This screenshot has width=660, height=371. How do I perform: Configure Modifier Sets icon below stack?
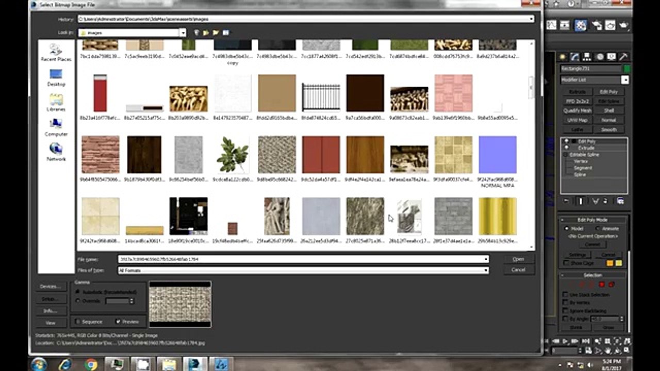[x=620, y=201]
